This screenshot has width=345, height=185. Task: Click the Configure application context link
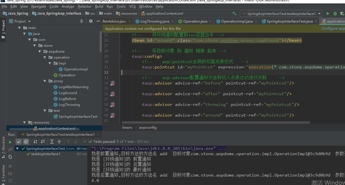pyautogui.click(x=333, y=28)
